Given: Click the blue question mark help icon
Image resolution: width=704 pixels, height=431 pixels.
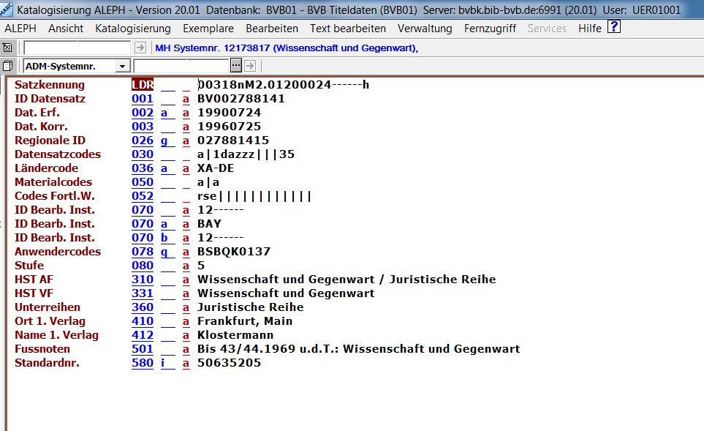Looking at the screenshot, I should (x=614, y=28).
